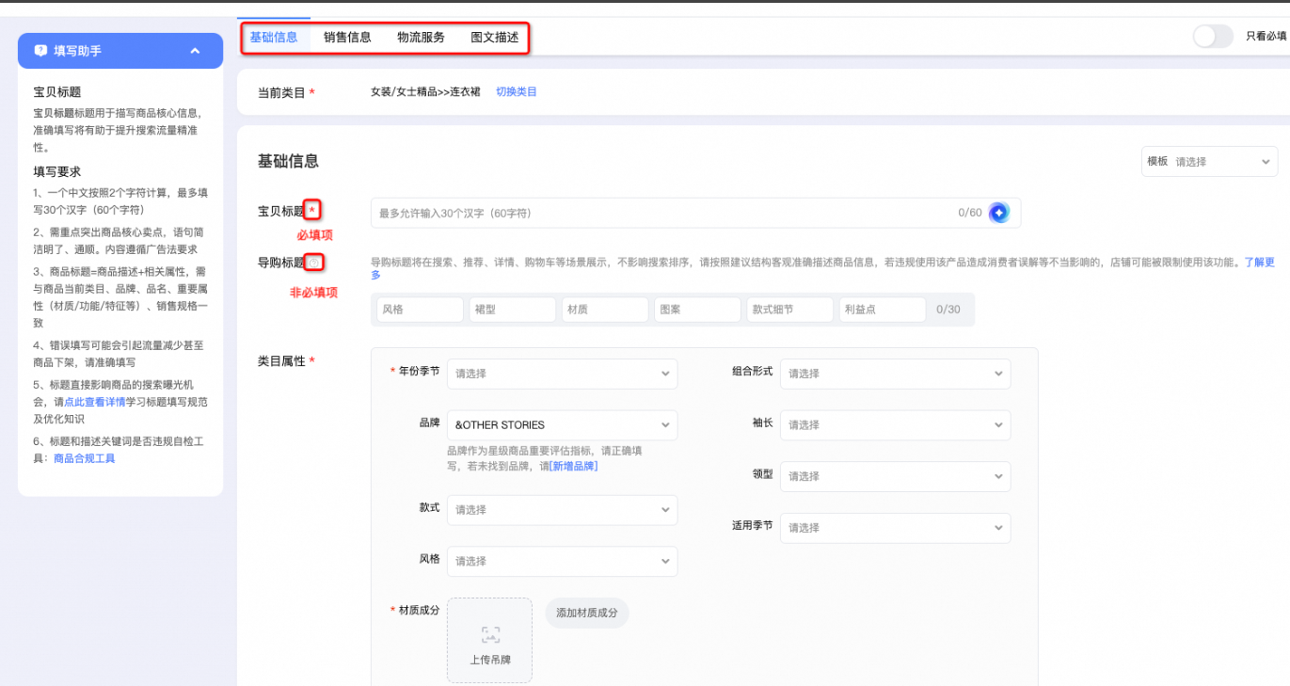Expand the 年份季节 dropdown

point(562,374)
